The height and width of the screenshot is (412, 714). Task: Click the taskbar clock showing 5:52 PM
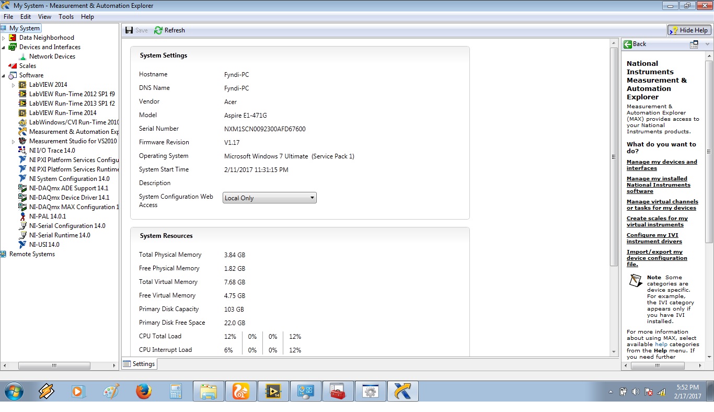[687, 392]
